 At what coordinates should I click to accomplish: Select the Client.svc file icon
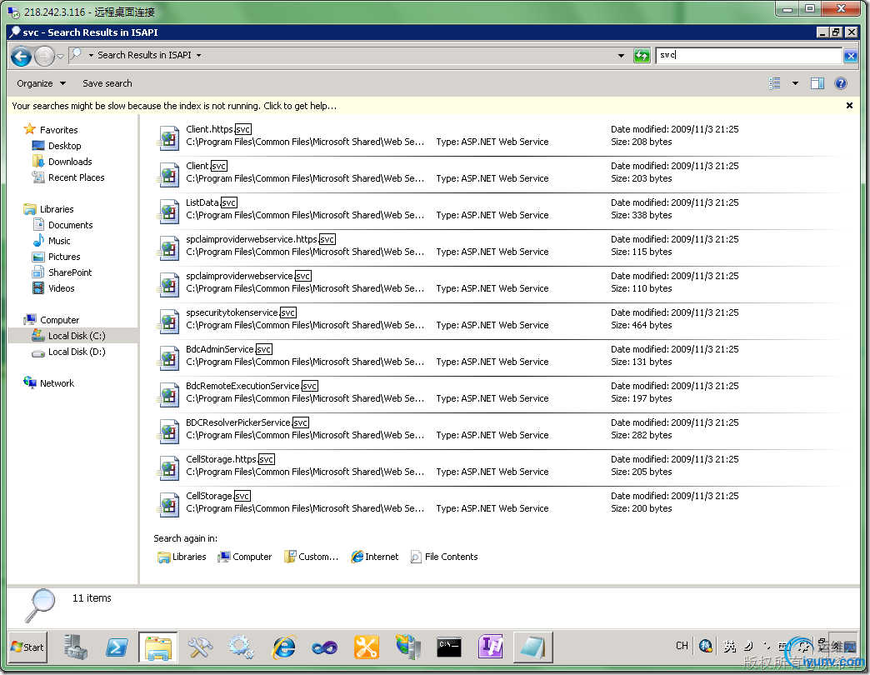pos(168,174)
